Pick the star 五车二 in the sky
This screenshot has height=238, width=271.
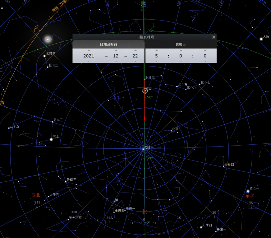coord(51,139)
